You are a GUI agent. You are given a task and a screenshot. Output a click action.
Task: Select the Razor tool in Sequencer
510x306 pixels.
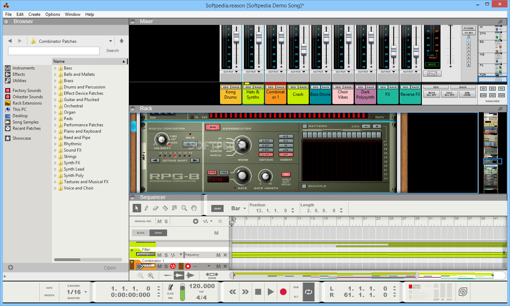coord(165,208)
